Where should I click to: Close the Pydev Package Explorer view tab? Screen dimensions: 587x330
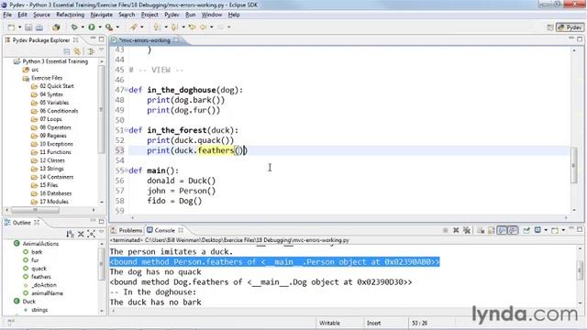click(x=76, y=39)
